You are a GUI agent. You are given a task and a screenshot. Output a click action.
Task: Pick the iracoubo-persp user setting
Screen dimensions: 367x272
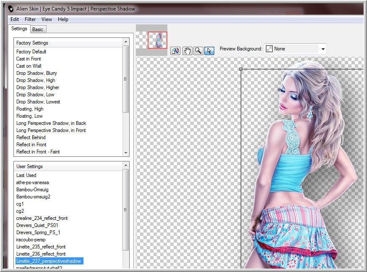[x=31, y=240]
